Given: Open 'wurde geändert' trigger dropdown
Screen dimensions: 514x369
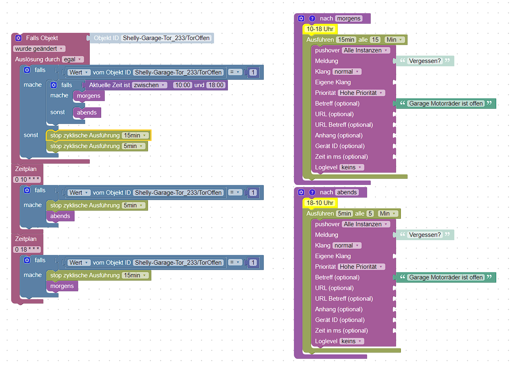Looking at the screenshot, I should [x=39, y=49].
